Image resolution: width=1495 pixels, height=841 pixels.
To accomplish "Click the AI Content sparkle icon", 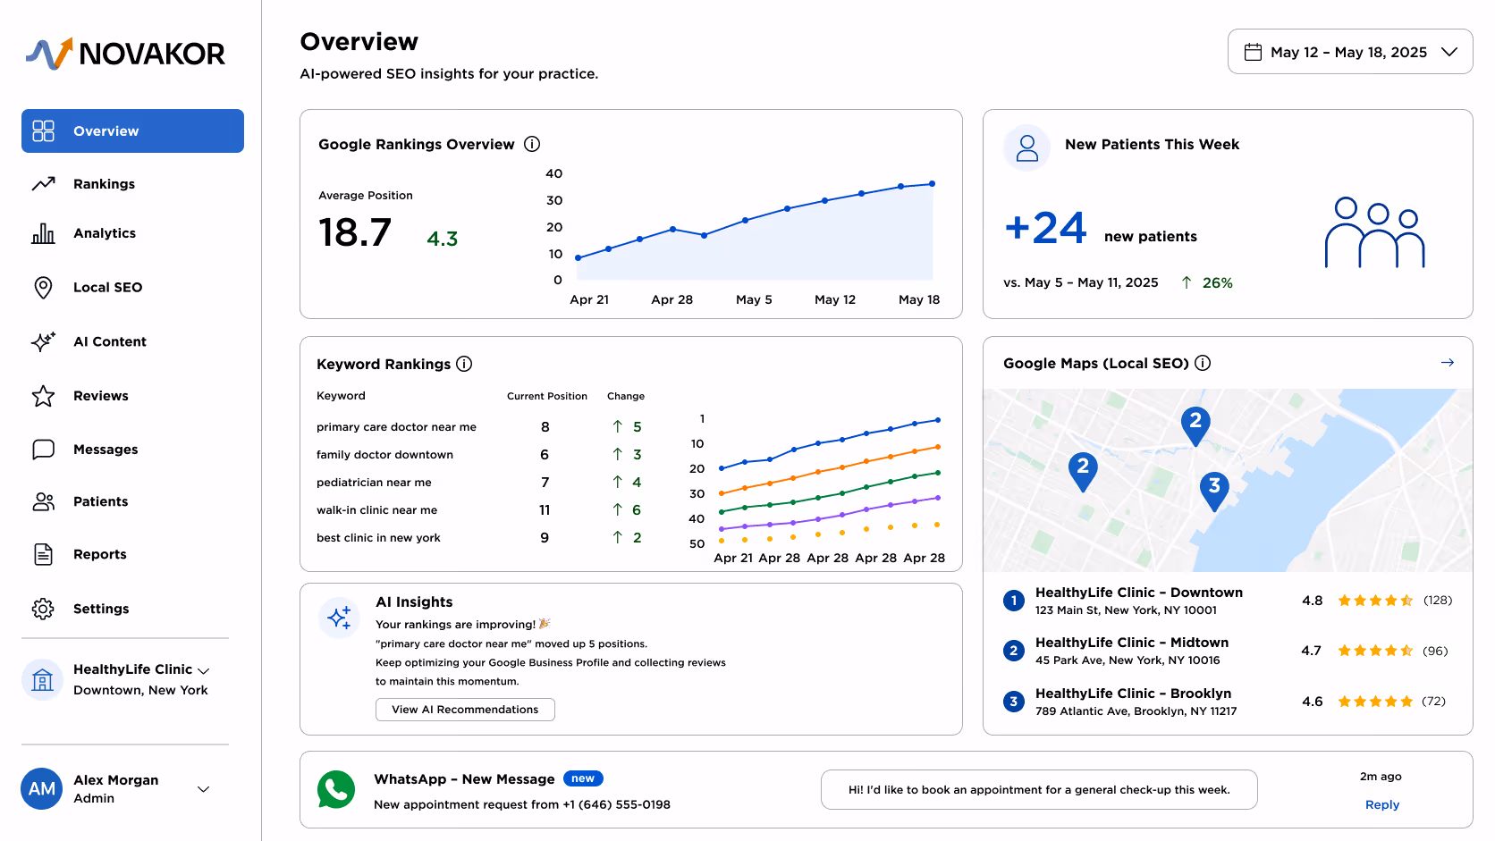I will coord(43,341).
